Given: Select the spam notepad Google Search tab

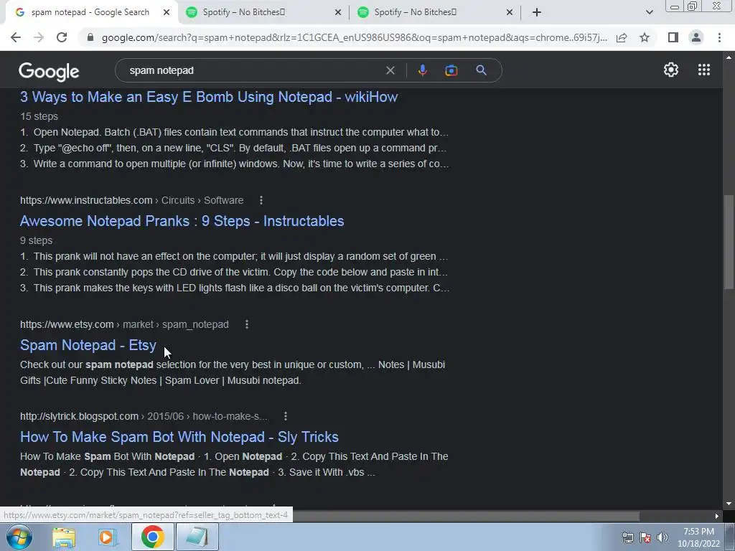Looking at the screenshot, I should (x=90, y=12).
